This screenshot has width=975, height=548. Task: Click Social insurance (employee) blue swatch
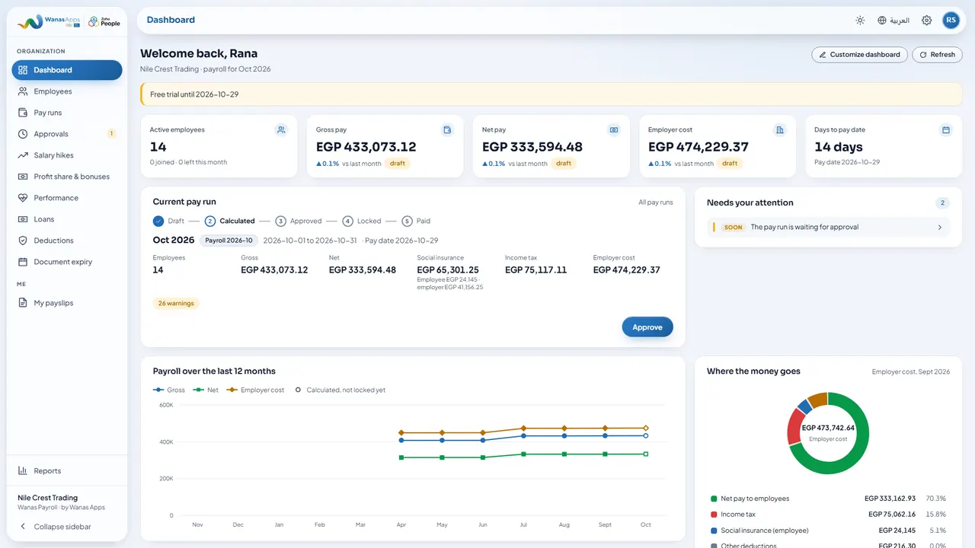(714, 530)
